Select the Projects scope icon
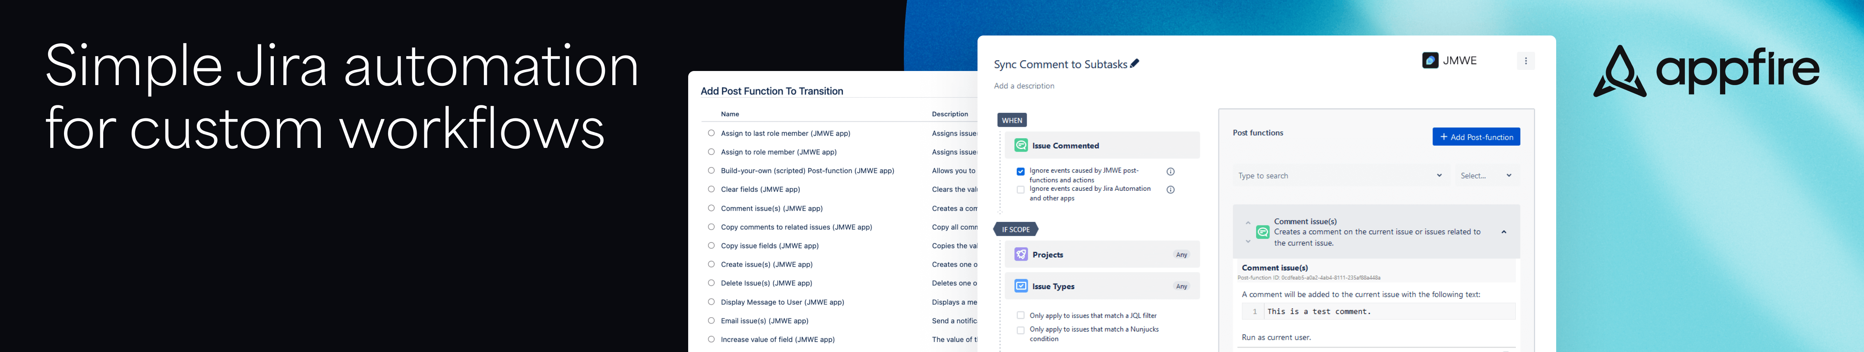The height and width of the screenshot is (352, 1864). [x=1021, y=254]
